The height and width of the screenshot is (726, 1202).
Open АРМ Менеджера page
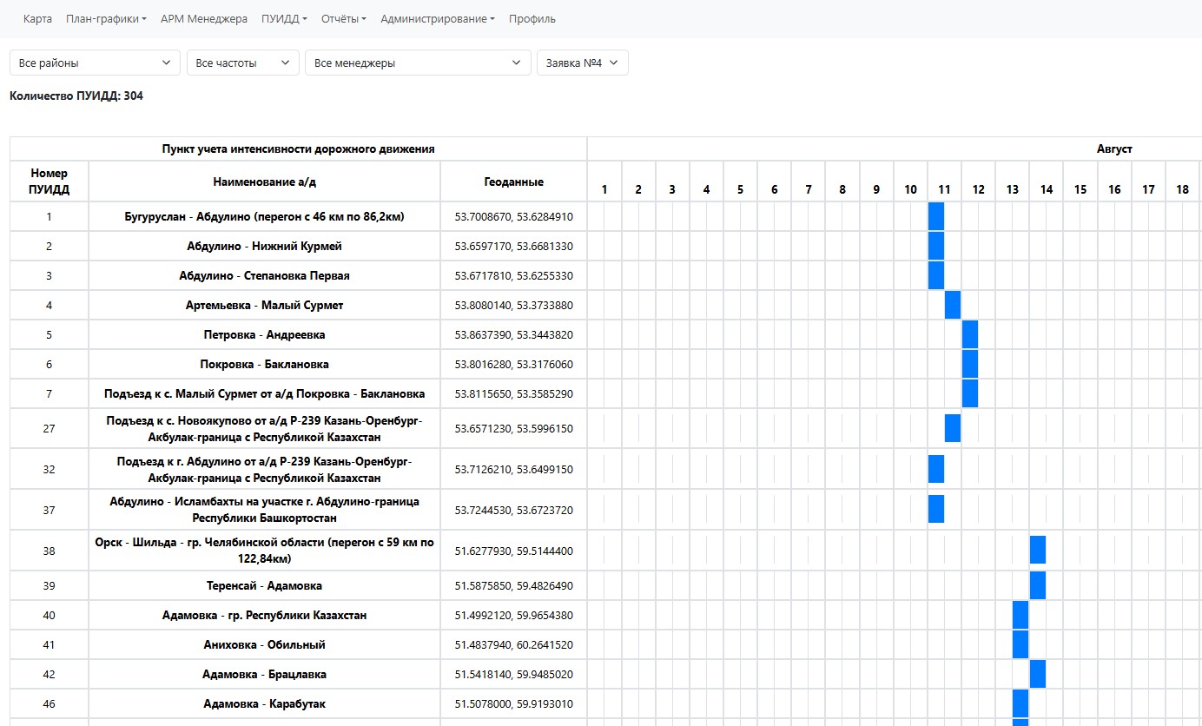(x=204, y=19)
